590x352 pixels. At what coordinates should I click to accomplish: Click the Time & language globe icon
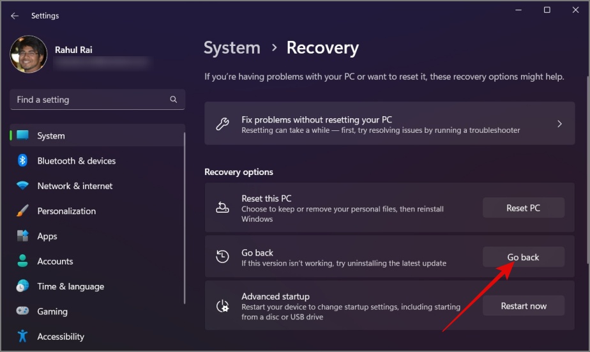pos(22,286)
